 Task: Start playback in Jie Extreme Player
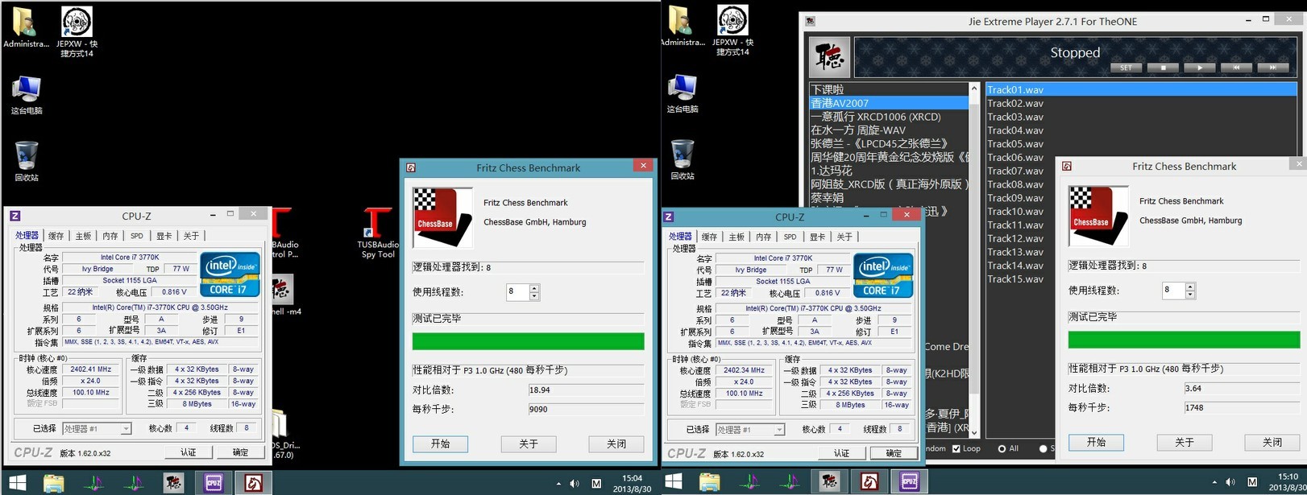tap(1200, 68)
